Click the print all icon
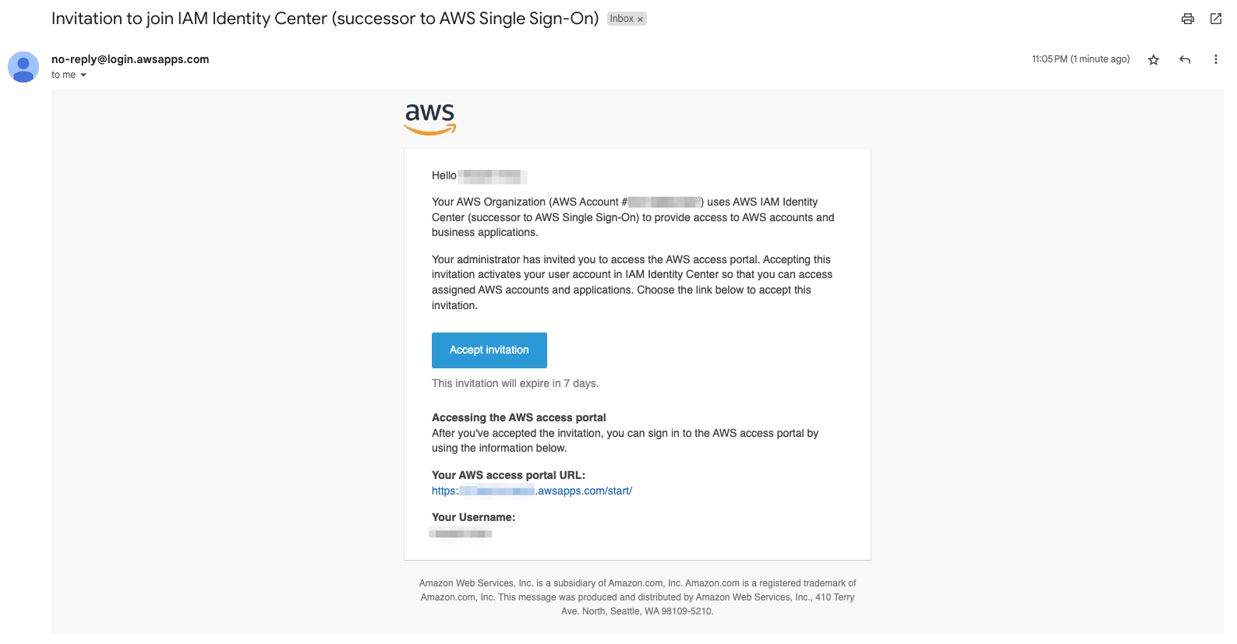 point(1187,19)
